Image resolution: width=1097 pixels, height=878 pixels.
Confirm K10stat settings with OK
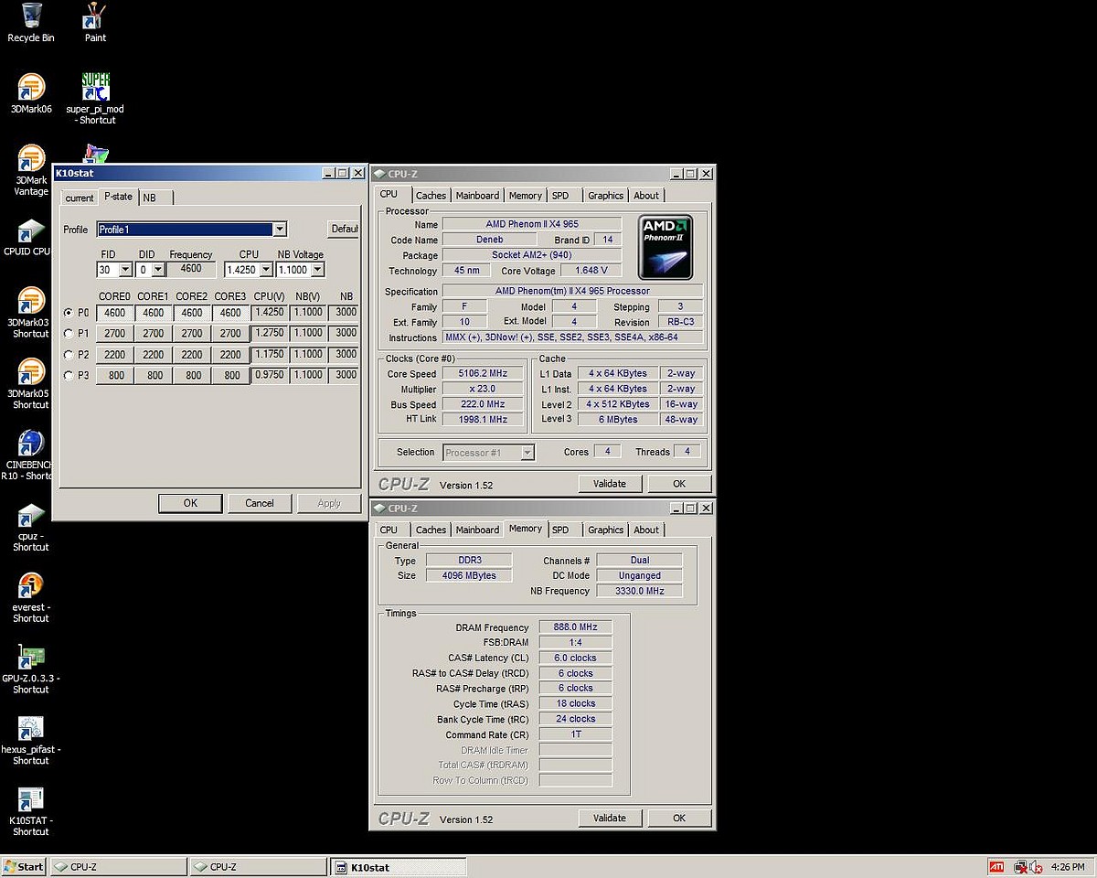tap(190, 503)
